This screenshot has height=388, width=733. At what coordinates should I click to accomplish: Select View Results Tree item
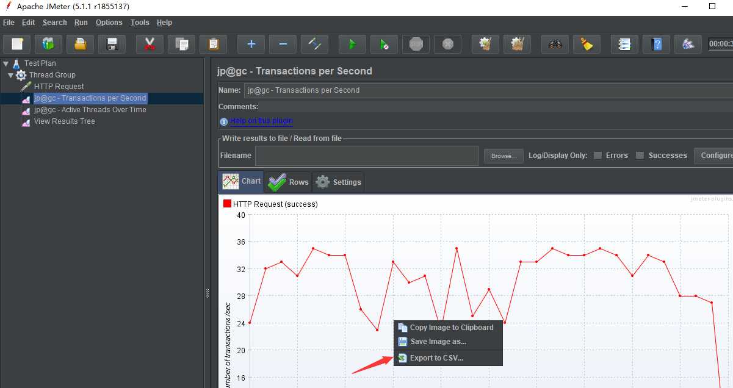pyautogui.click(x=64, y=121)
